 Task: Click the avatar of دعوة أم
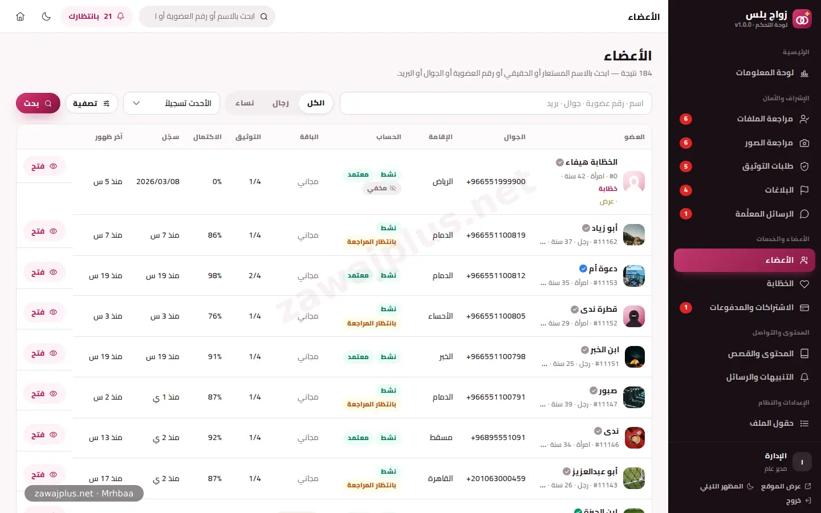click(x=634, y=276)
